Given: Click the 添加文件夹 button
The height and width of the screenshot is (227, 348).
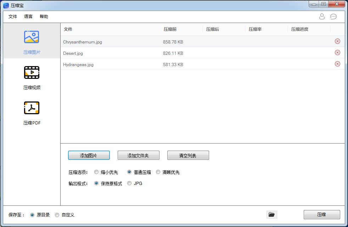Looking at the screenshot, I should click(139, 155).
